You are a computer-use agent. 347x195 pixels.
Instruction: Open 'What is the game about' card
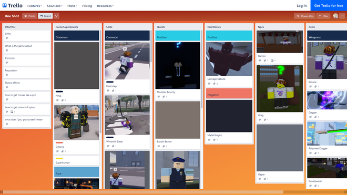(27, 48)
